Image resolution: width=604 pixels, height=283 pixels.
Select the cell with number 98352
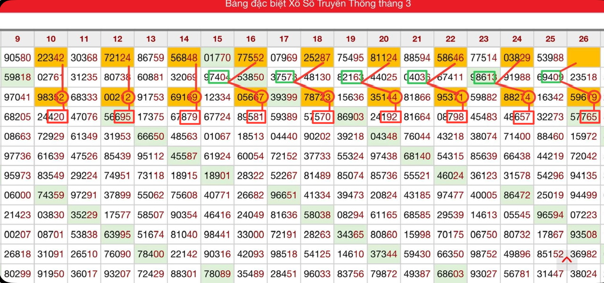(51, 97)
